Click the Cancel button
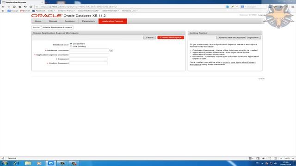 149,37
